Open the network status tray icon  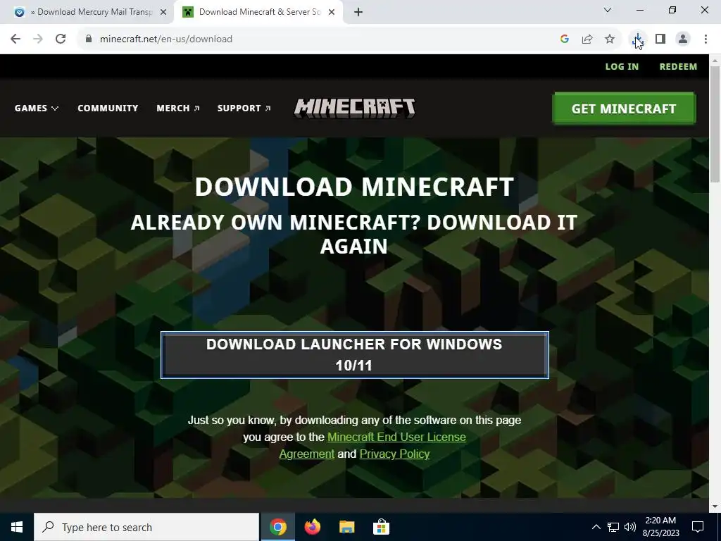(x=613, y=527)
